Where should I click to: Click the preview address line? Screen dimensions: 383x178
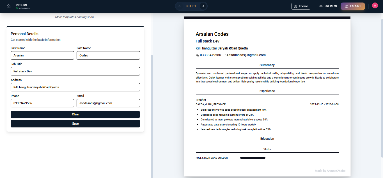pyautogui.click(x=222, y=48)
